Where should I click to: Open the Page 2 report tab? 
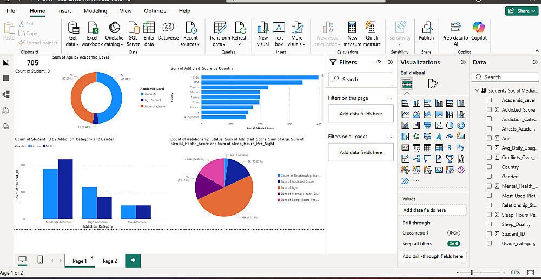point(110,261)
